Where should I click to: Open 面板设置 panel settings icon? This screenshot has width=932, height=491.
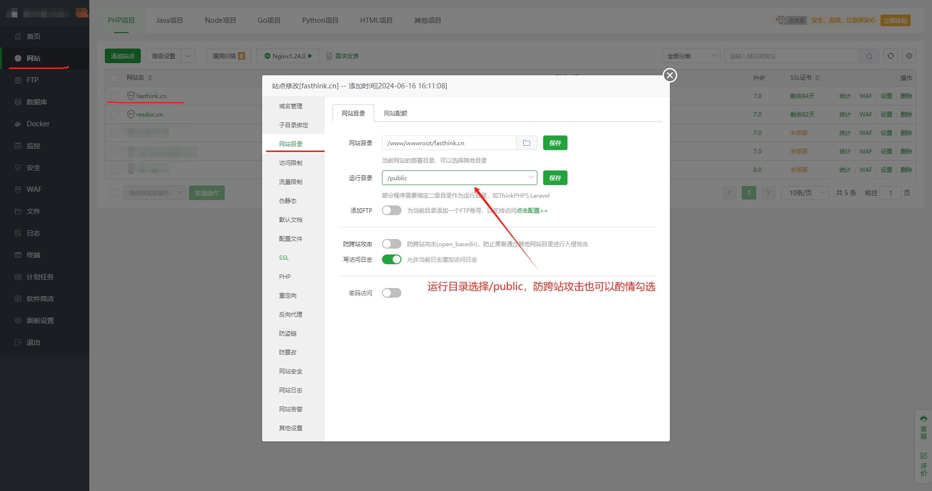coord(18,321)
